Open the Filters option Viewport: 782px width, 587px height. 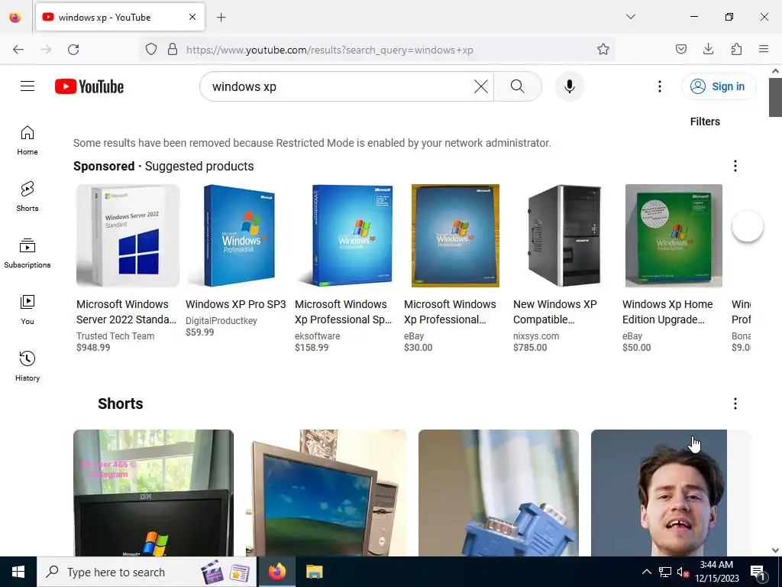(x=705, y=122)
